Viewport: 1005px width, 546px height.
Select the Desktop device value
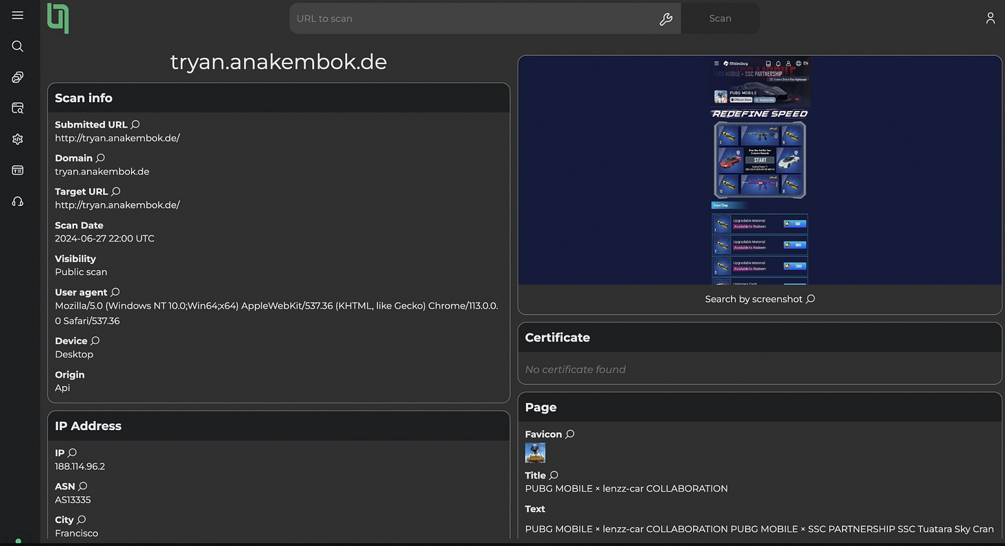point(74,355)
